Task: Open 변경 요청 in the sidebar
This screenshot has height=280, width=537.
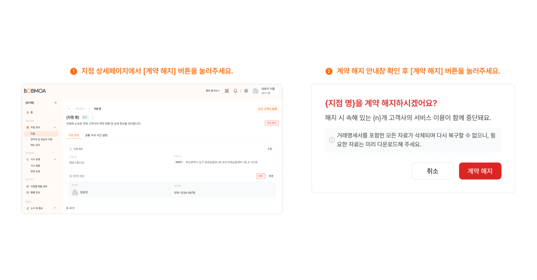Action: tap(35, 171)
